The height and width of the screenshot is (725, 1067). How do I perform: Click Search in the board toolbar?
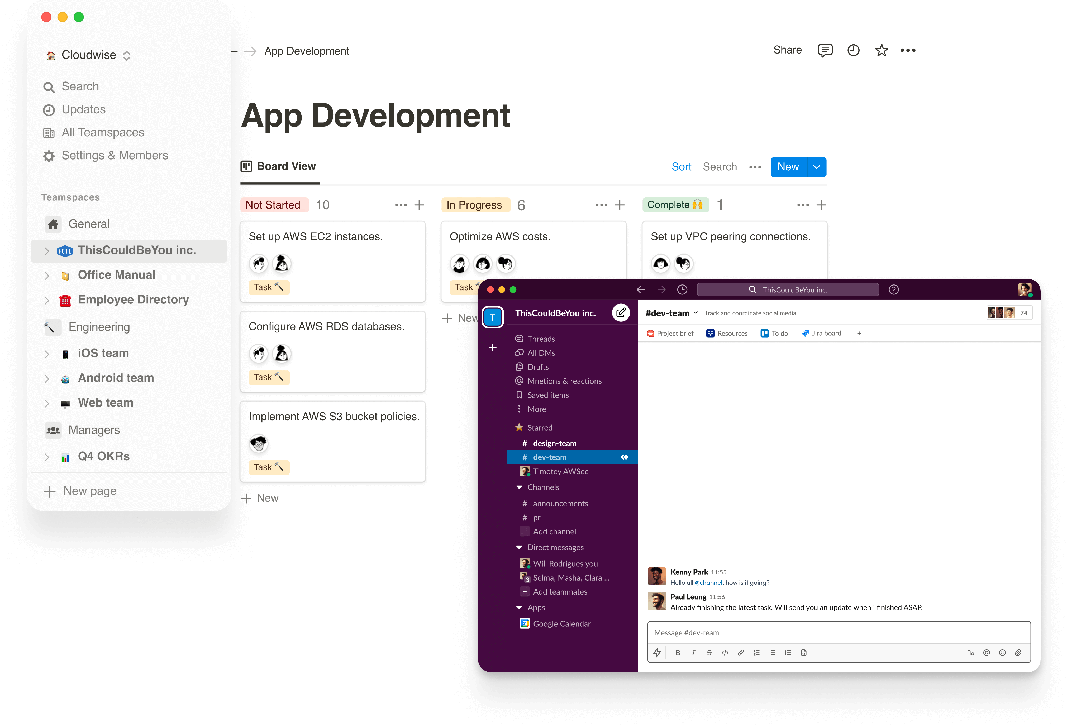point(720,167)
